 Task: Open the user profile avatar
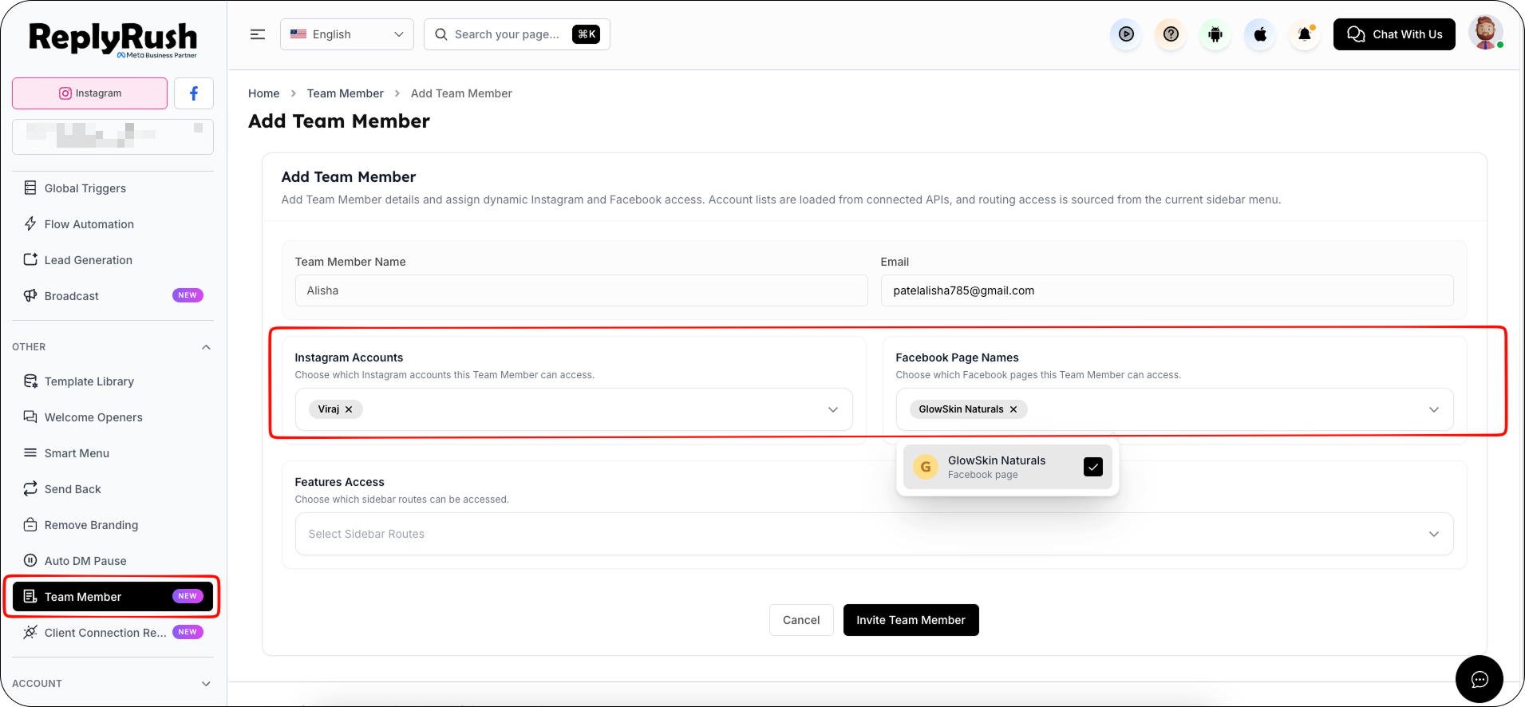(x=1485, y=33)
